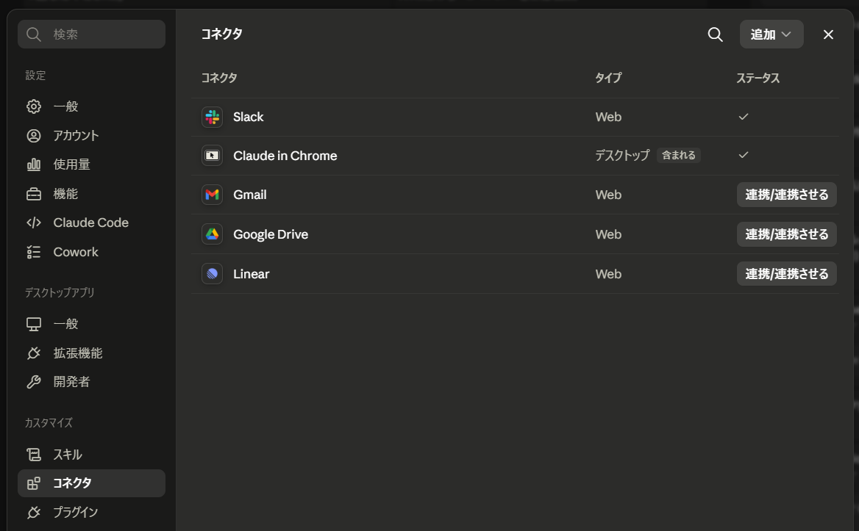The height and width of the screenshot is (531, 859).
Task: Click the Google Drive connector icon
Action: [x=212, y=234]
